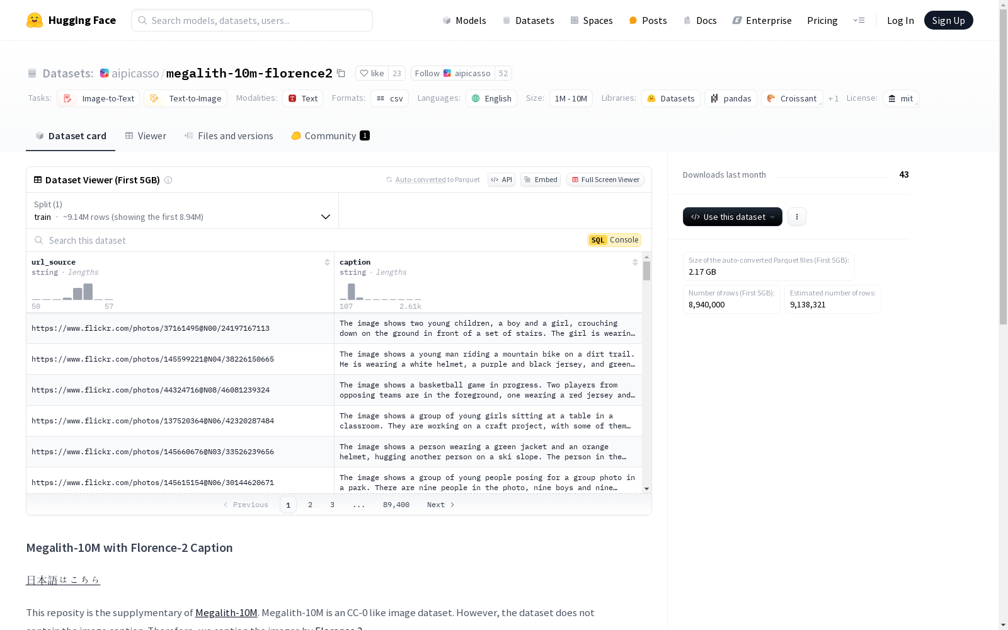Image resolution: width=1008 pixels, height=630 pixels.
Task: Expand the train split dropdown
Action: coord(183,210)
